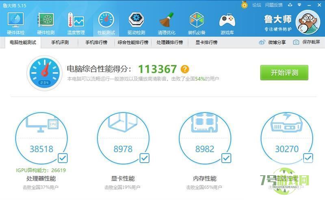This screenshot has height=200, width=325.
Task: Open 清理优化 cleanup broom icon
Action: (x=167, y=20)
